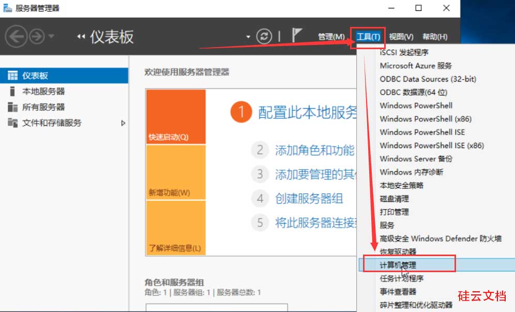This screenshot has height=312, width=515.
Task: Open Windows 内存诊断
Action: (x=411, y=172)
